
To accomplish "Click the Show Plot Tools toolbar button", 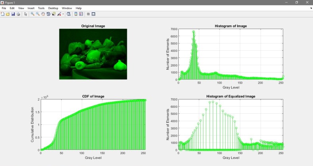I will [93, 14].
